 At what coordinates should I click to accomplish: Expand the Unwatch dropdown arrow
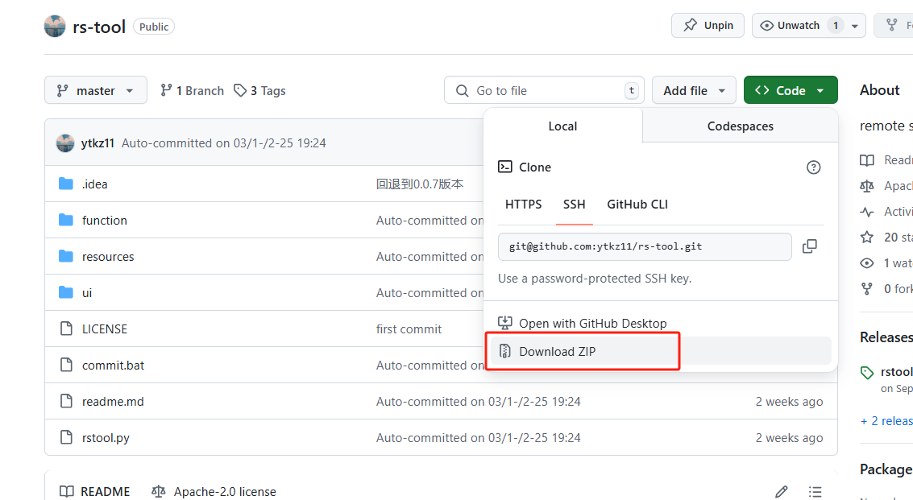coord(855,26)
